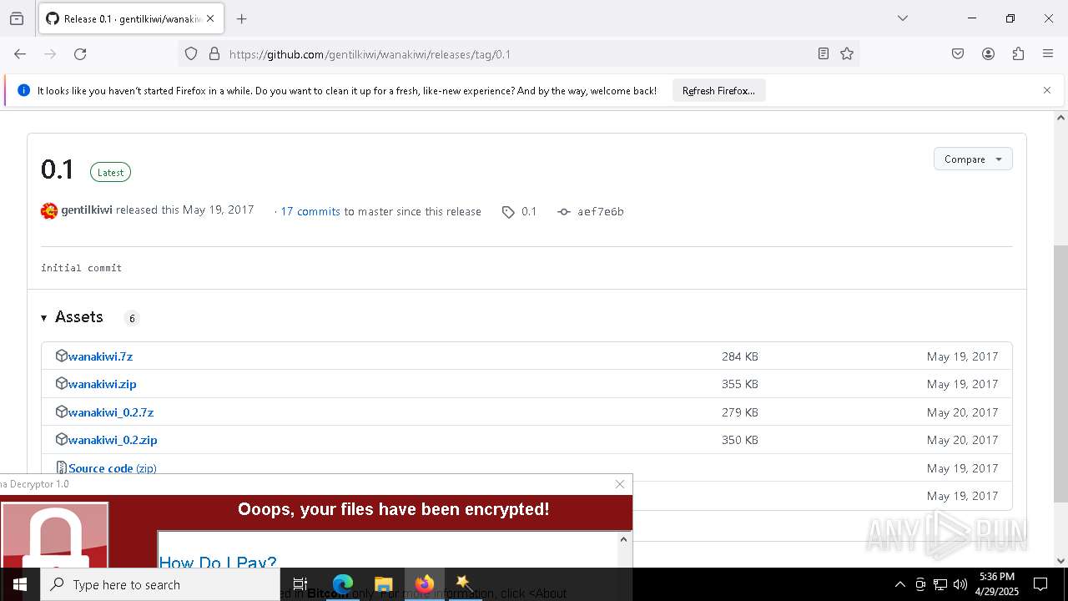Open the Extensions puzzle icon

pos(1018,54)
